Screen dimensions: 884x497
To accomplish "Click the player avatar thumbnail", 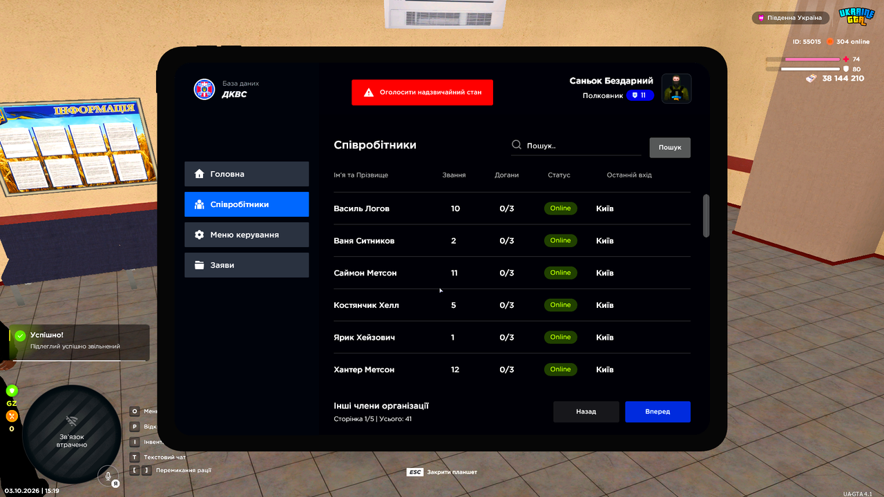I will (x=676, y=88).
